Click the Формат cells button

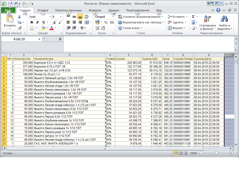tap(176, 28)
